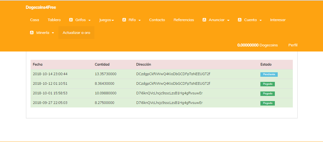Open the Tablero dashboard link
323x142 pixels.
[x=54, y=20]
